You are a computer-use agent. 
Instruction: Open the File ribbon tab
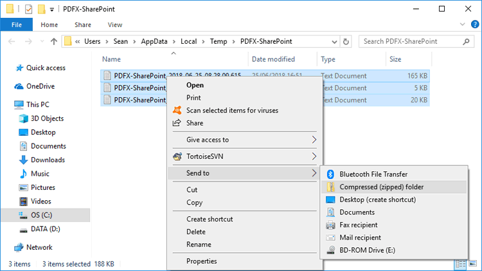(17, 24)
